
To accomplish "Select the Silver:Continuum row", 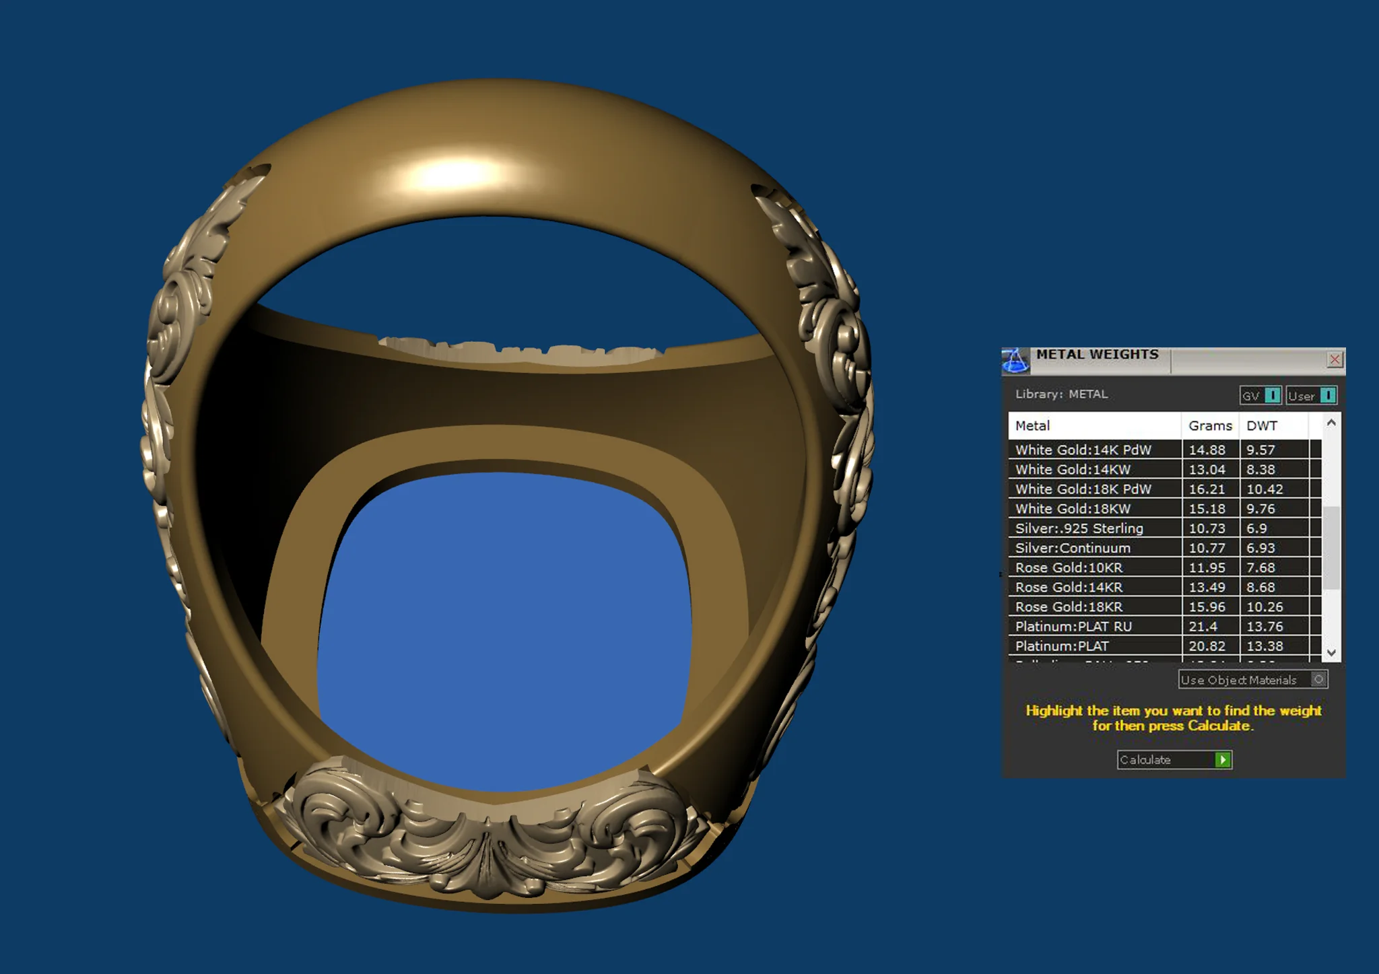I will pos(1165,548).
